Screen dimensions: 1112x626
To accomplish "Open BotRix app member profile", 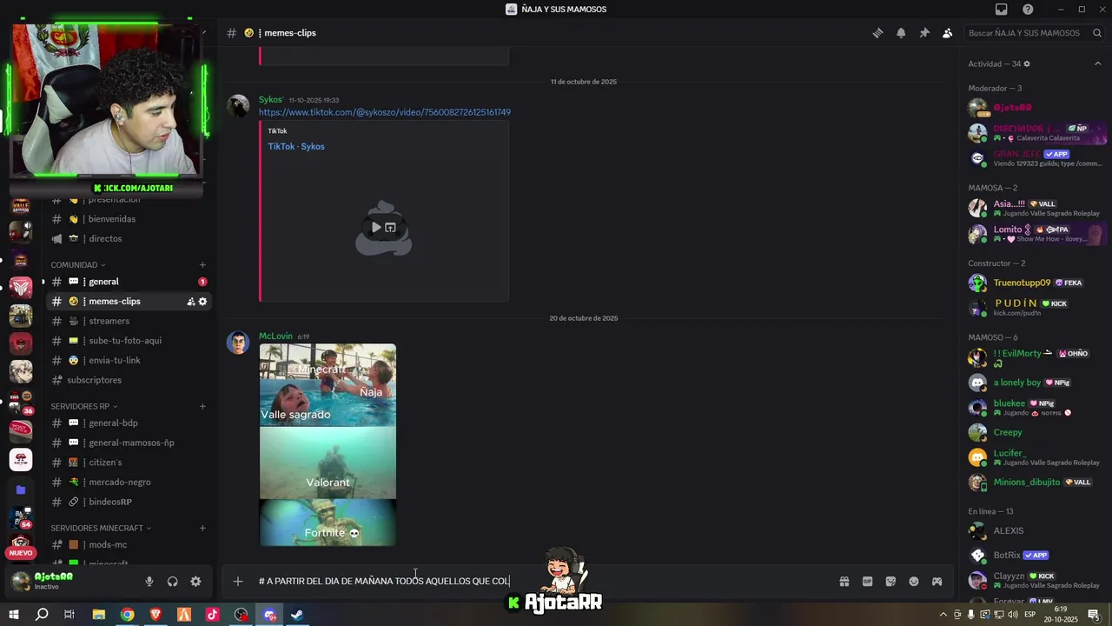I will click(1036, 556).
